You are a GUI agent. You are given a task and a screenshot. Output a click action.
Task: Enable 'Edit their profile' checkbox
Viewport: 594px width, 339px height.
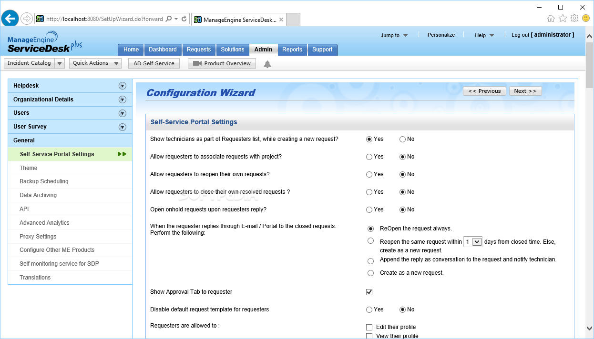tap(369, 327)
